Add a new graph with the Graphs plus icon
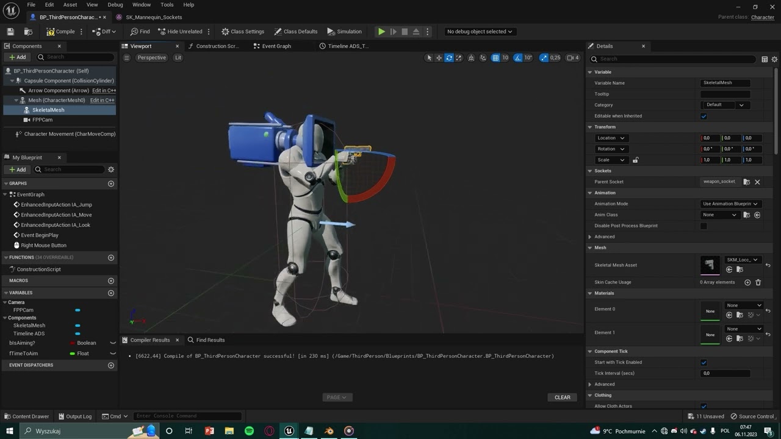Viewport: 781px width, 439px height. tap(111, 184)
